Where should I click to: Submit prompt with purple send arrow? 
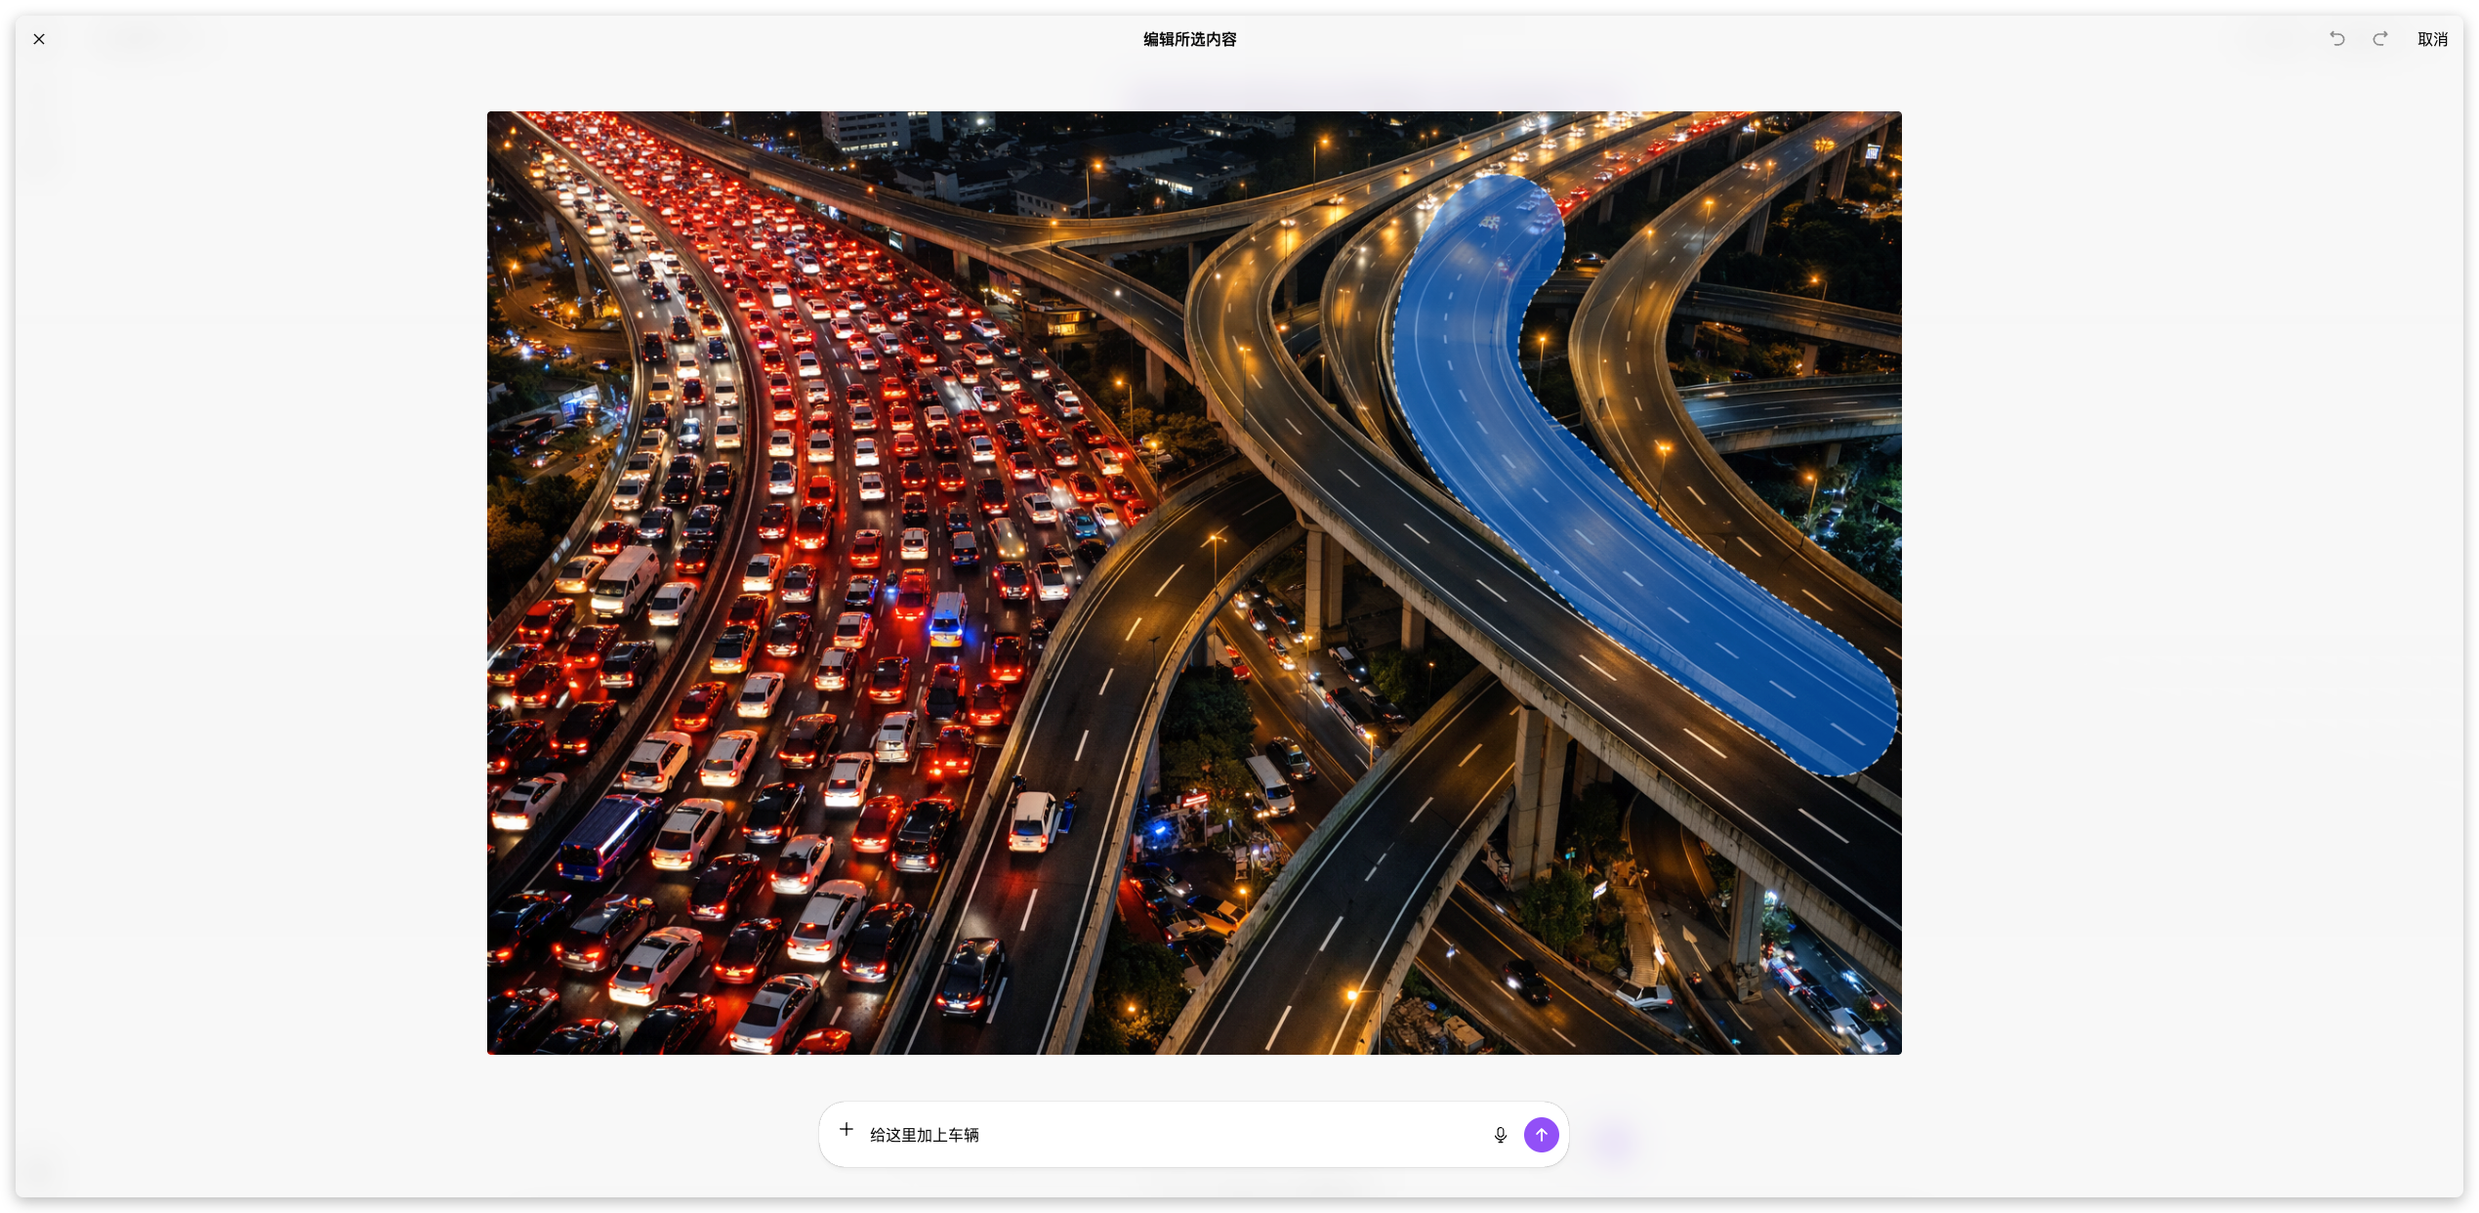pyautogui.click(x=1541, y=1135)
